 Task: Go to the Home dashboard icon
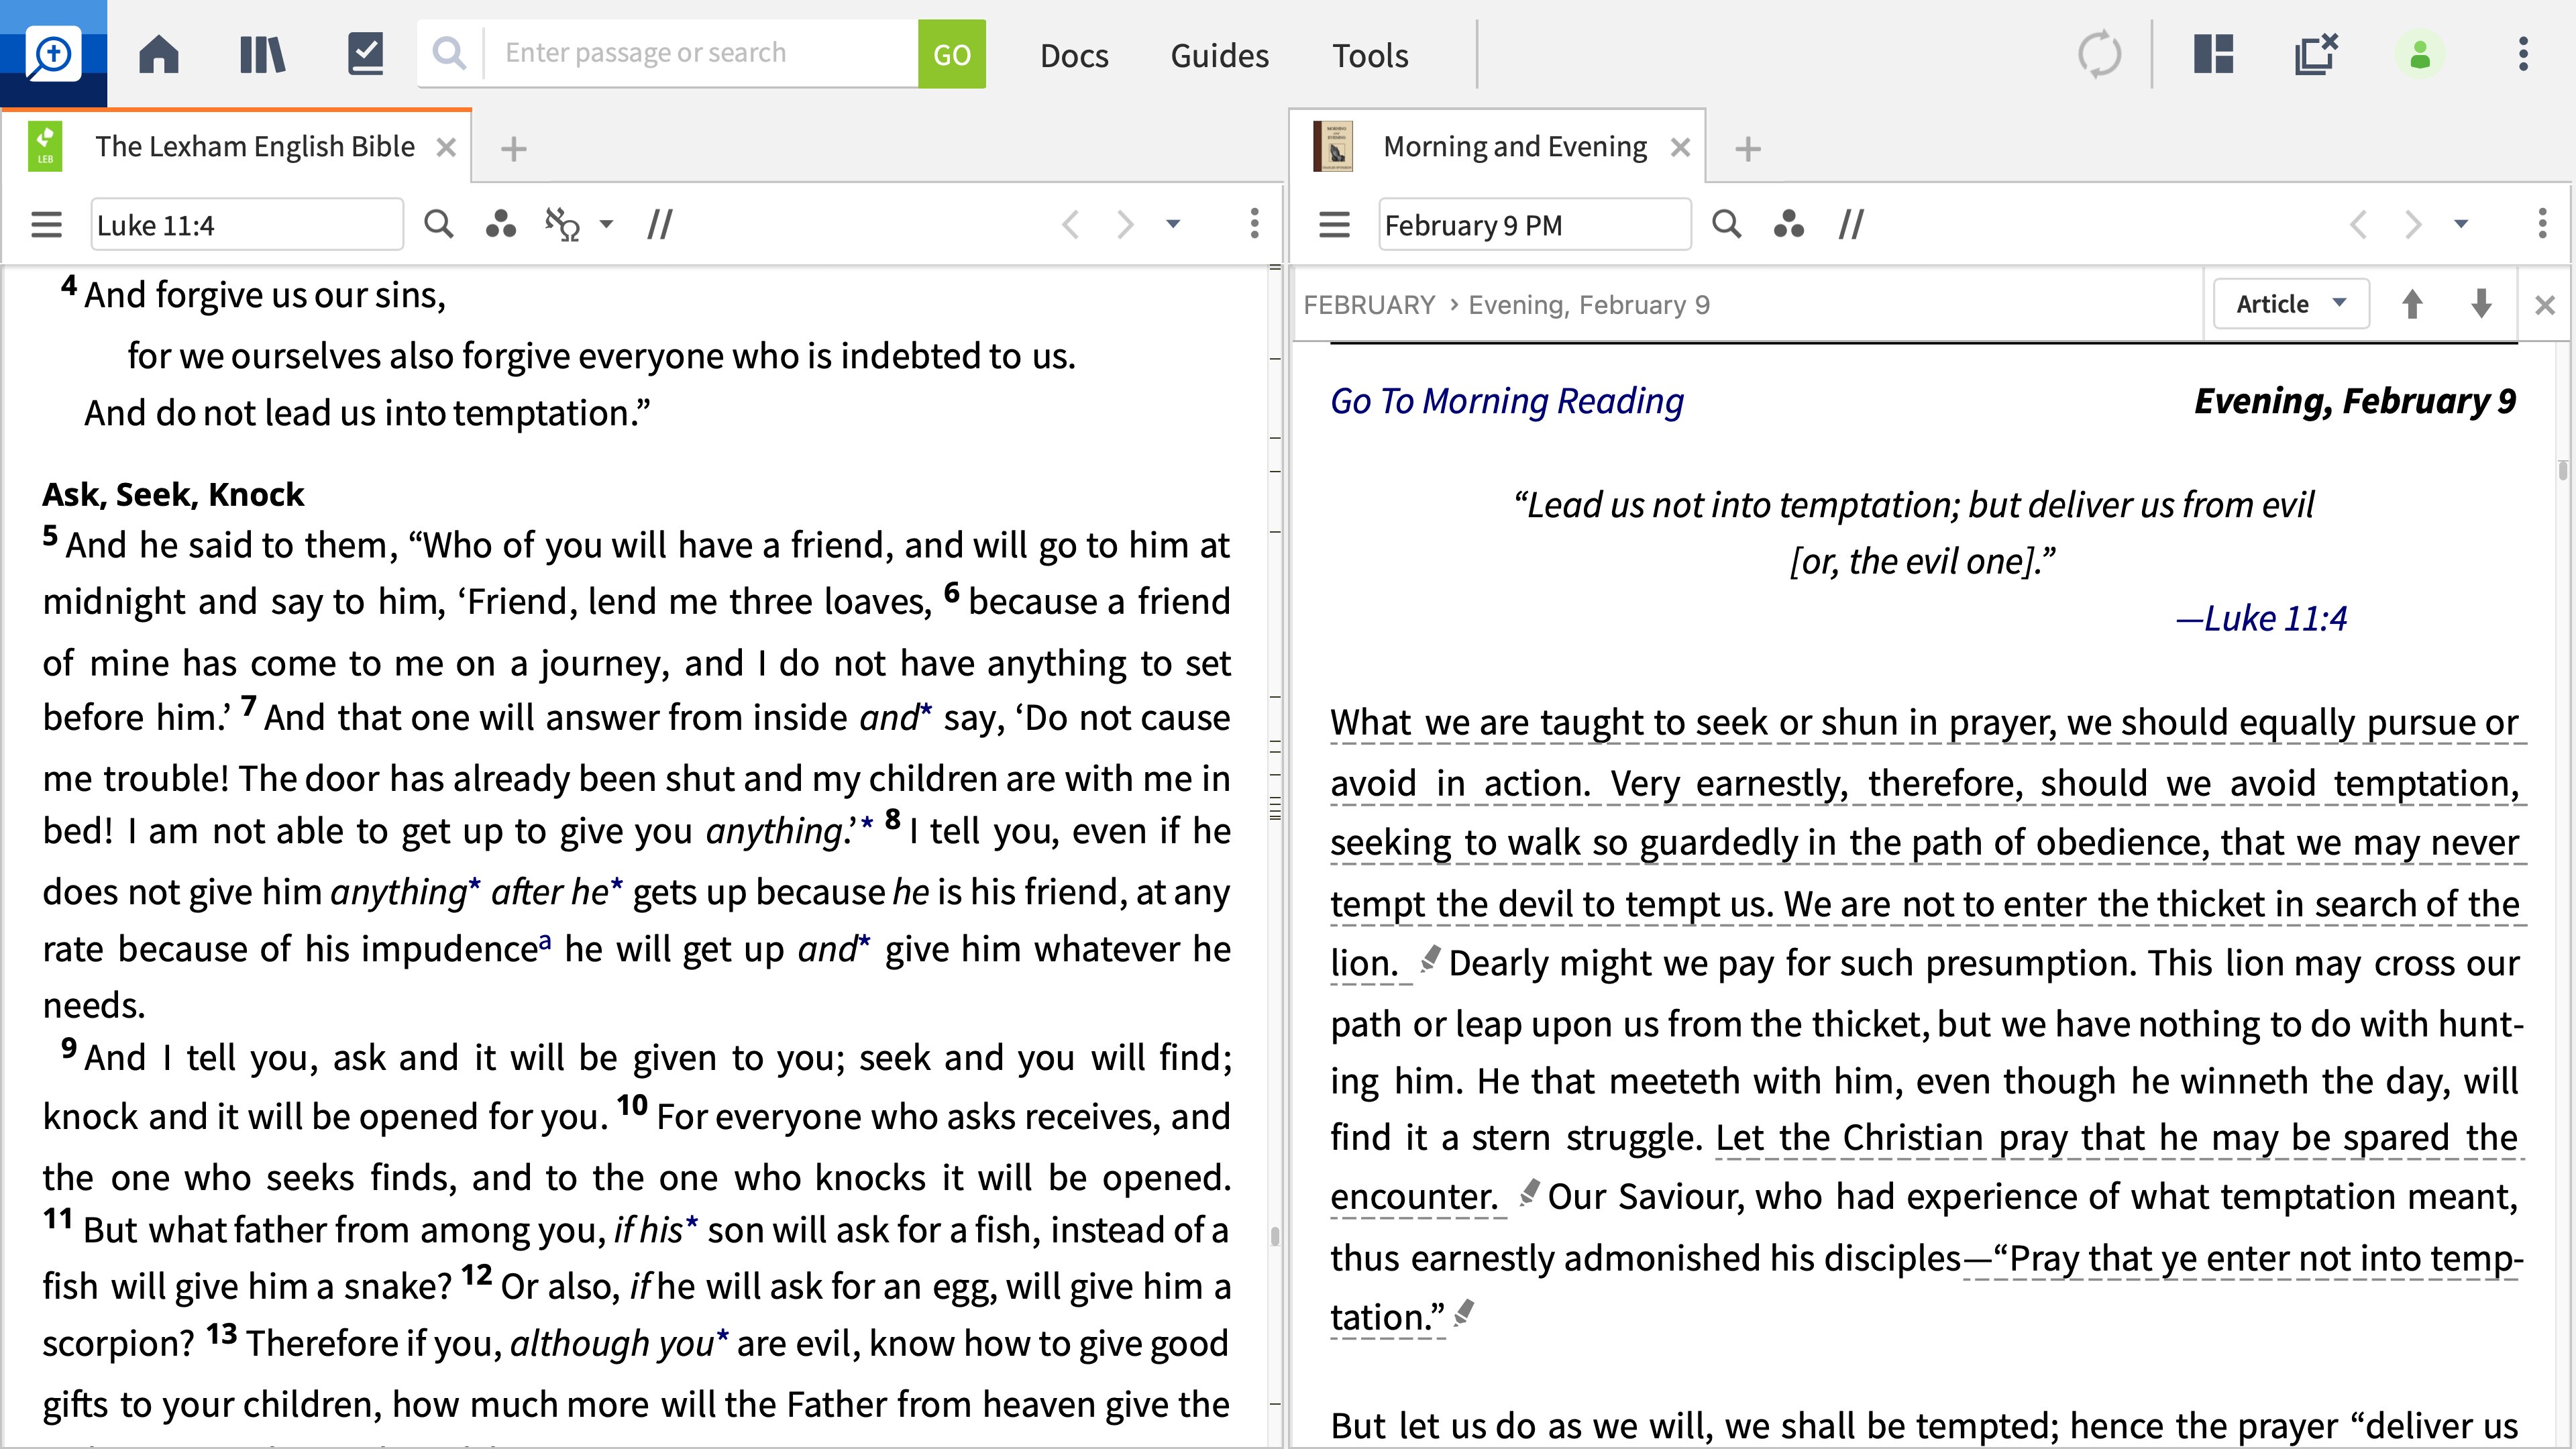click(x=159, y=54)
